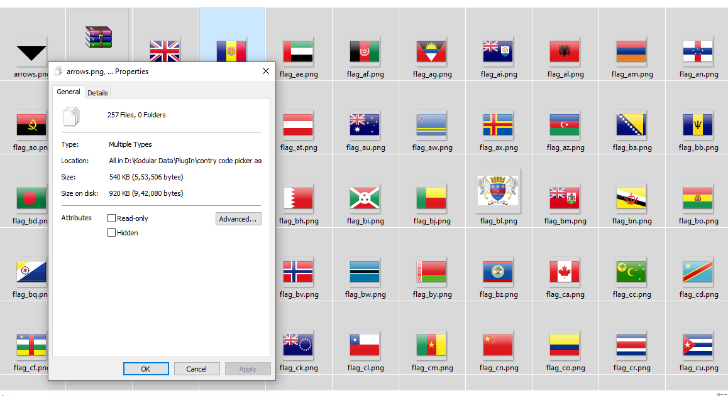
Task: Select the flag_bd.png Bangladesh flag
Action: coord(31,198)
